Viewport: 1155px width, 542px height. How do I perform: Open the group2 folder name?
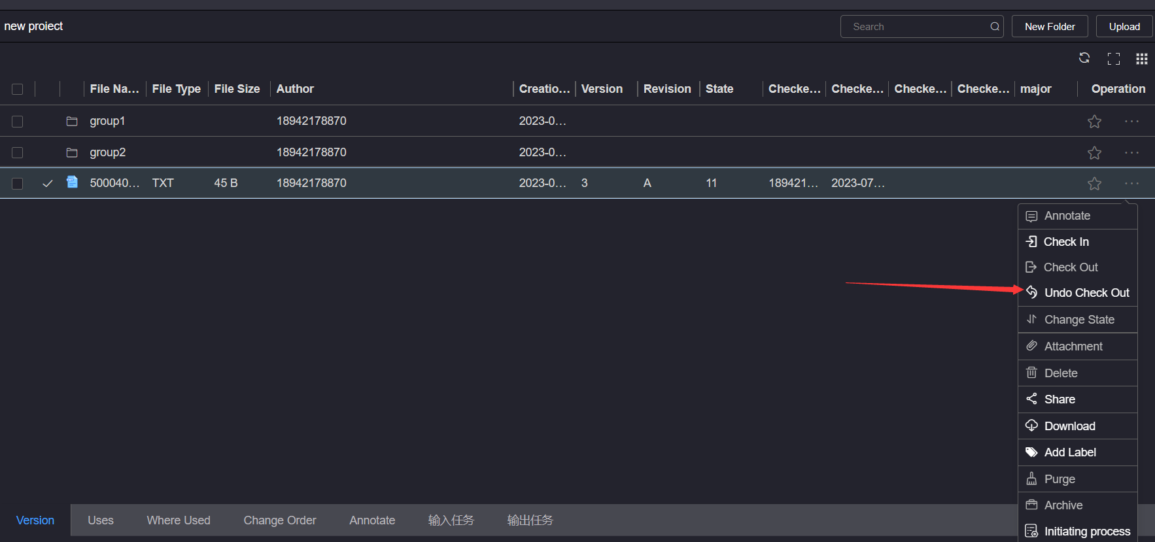(107, 152)
